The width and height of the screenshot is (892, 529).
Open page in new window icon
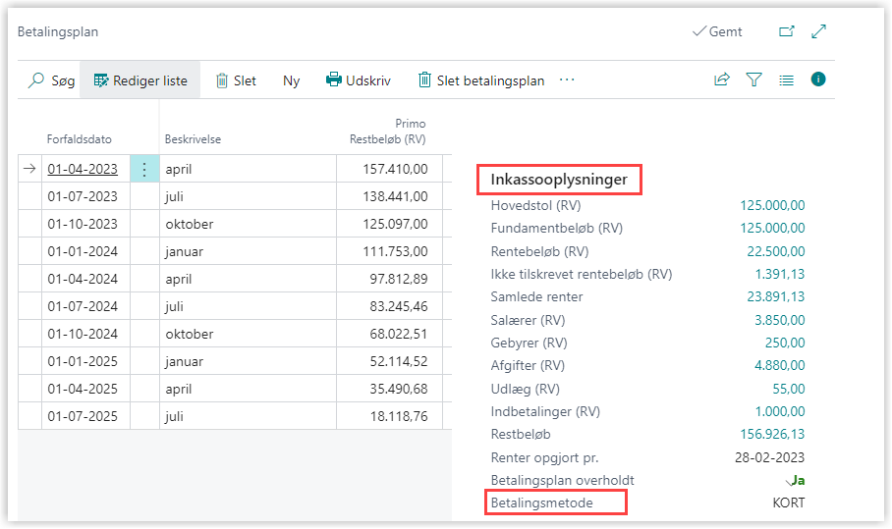(x=786, y=31)
